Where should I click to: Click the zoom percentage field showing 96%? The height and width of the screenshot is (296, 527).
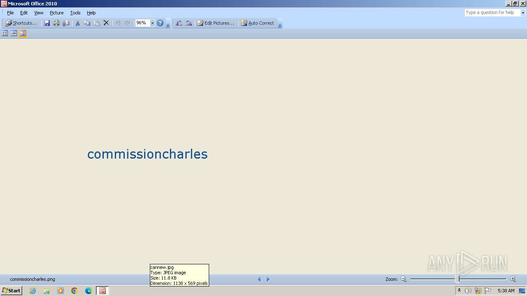pyautogui.click(x=142, y=23)
